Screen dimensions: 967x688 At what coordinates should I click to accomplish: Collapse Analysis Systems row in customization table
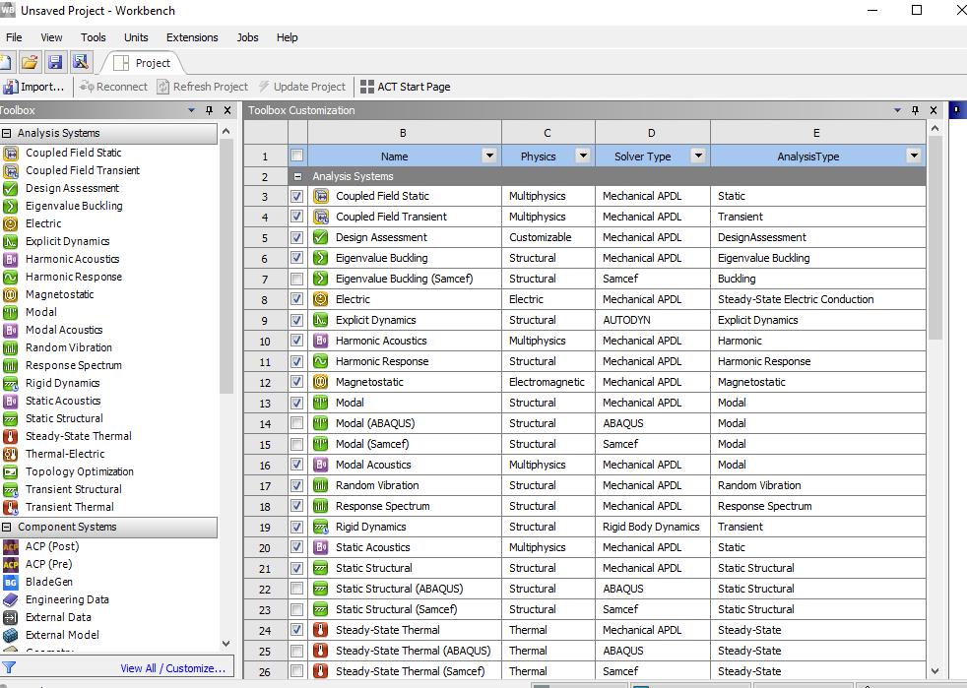click(297, 176)
